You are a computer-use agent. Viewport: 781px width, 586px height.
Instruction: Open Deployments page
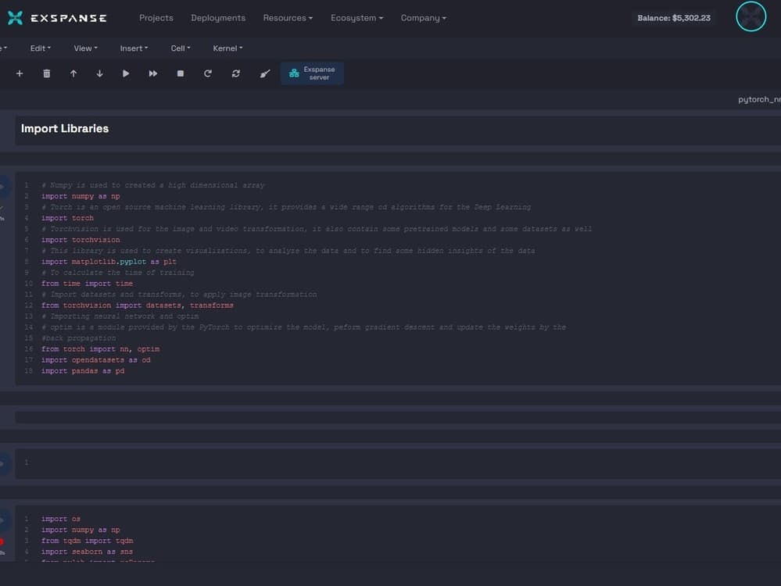click(x=218, y=18)
